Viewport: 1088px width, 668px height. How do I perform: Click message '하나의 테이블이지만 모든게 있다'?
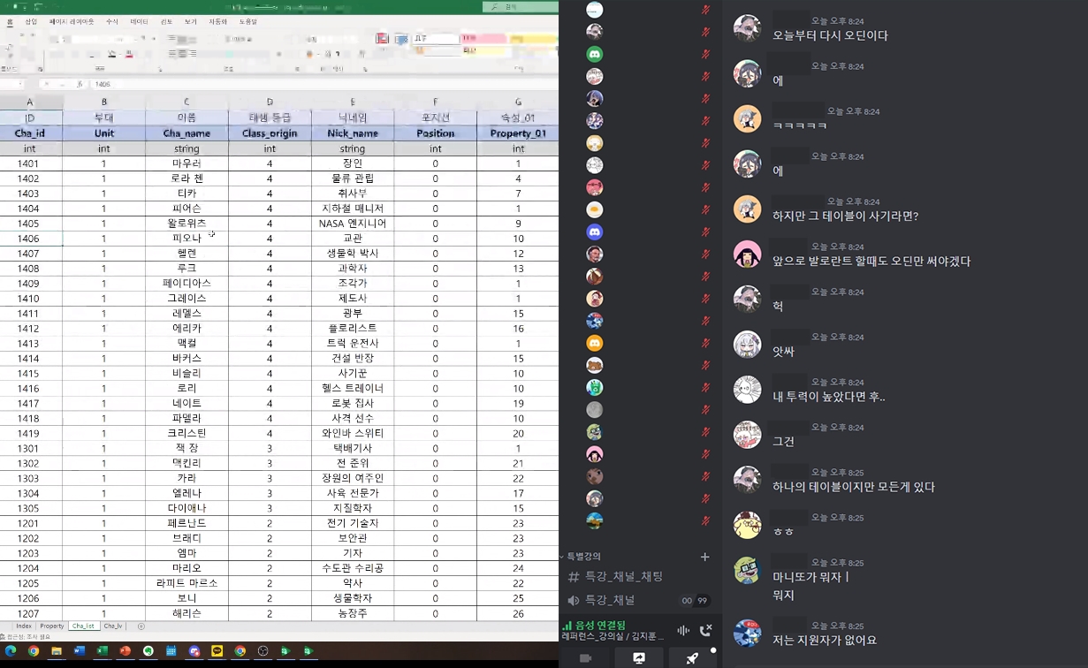(854, 487)
